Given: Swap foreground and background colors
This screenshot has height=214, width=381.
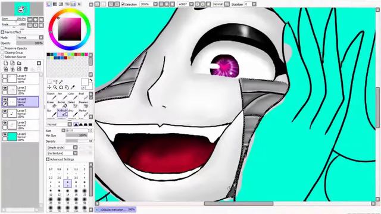Looking at the screenshot, I should coord(91,80).
